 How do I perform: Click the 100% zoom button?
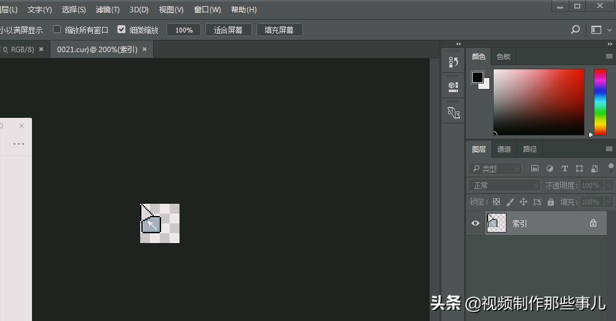coord(184,30)
